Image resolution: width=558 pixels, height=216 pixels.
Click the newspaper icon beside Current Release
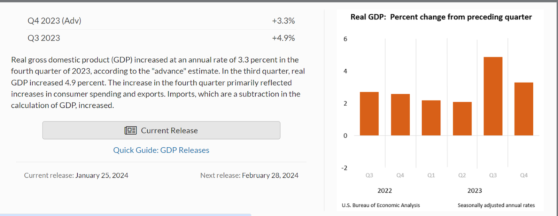131,130
